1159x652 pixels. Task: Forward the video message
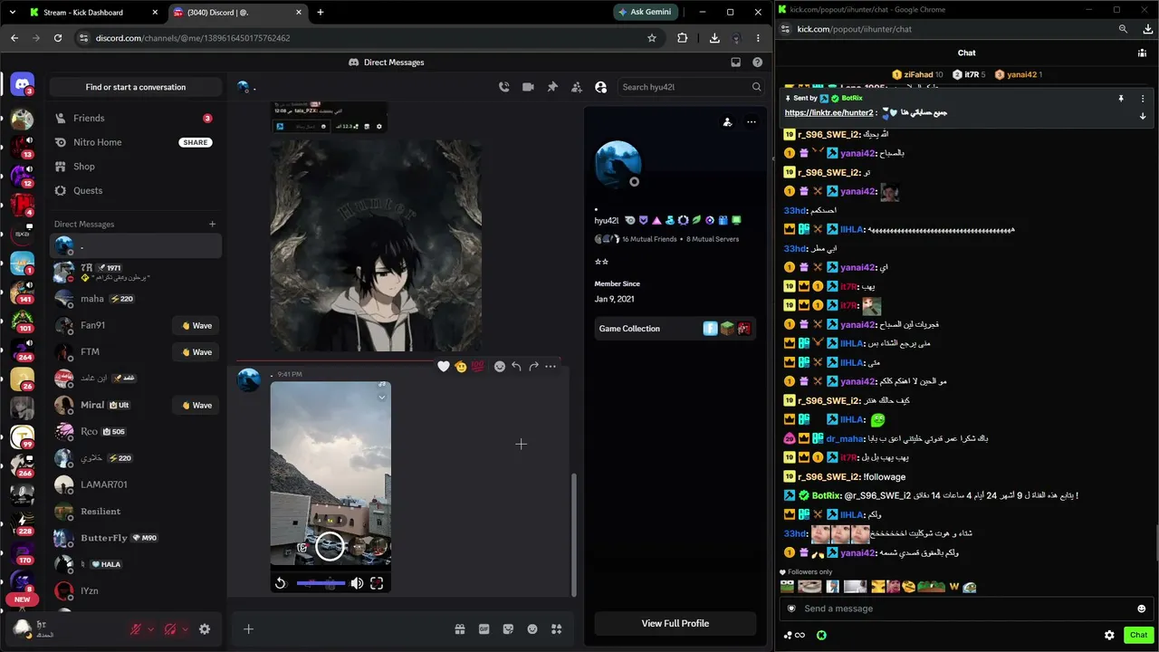[533, 367]
